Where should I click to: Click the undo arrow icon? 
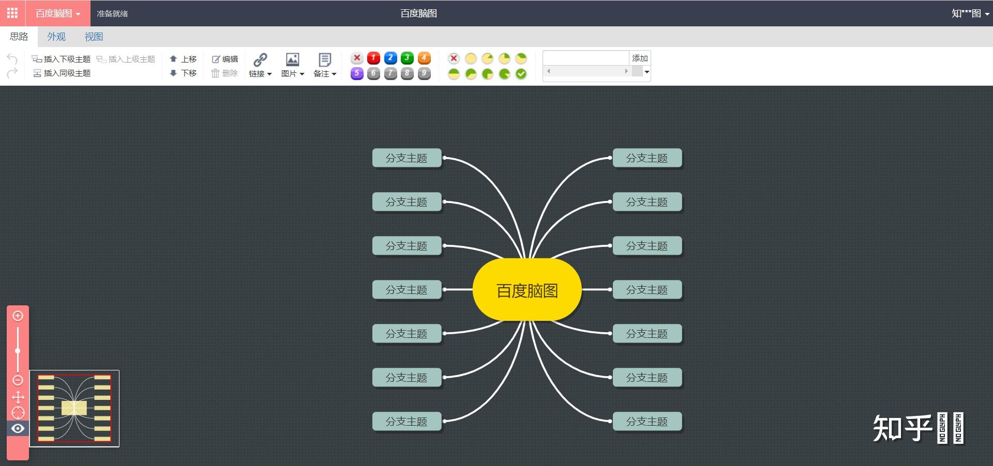[x=12, y=58]
